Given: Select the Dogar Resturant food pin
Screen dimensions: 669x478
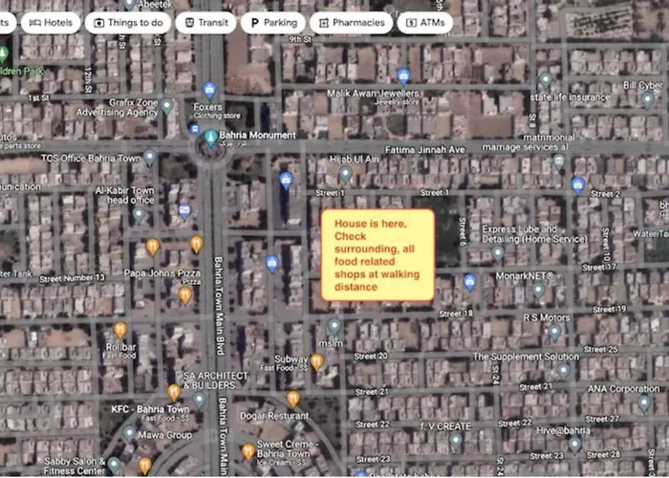Looking at the screenshot, I should 292,398.
